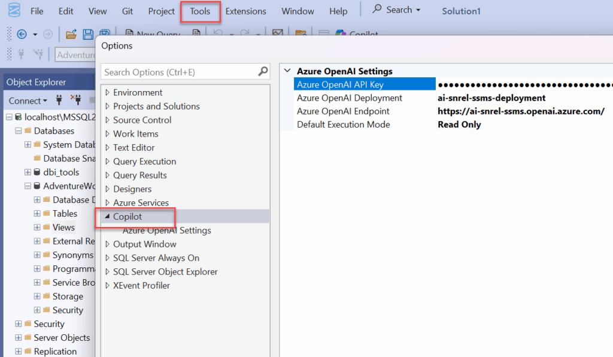Expand the XEvent Profiler options node
The width and height of the screenshot is (613, 357).
(x=107, y=286)
